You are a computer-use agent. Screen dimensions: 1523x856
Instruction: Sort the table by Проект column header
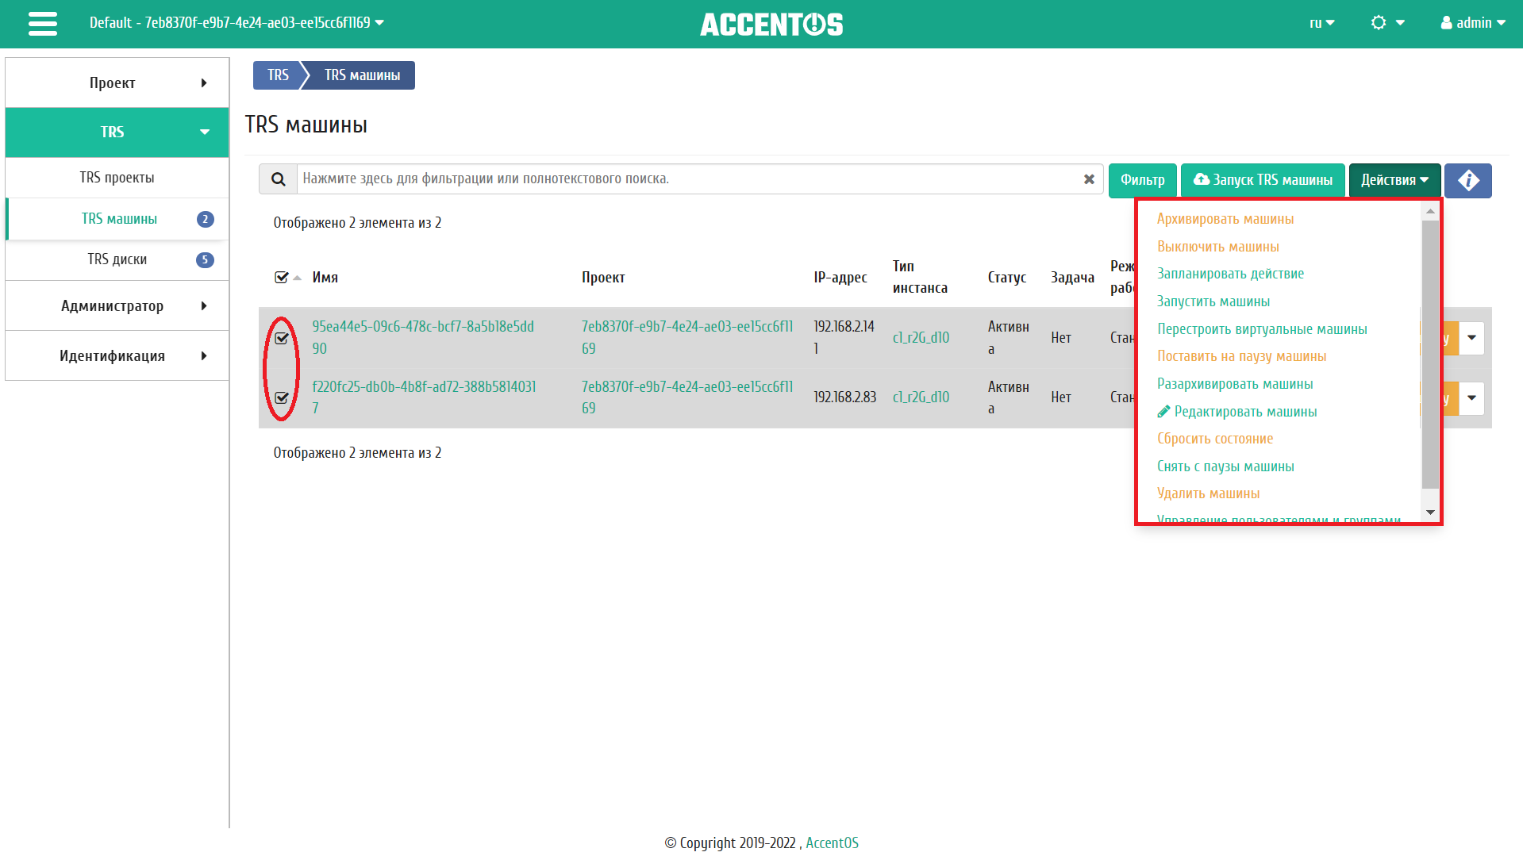pyautogui.click(x=603, y=278)
